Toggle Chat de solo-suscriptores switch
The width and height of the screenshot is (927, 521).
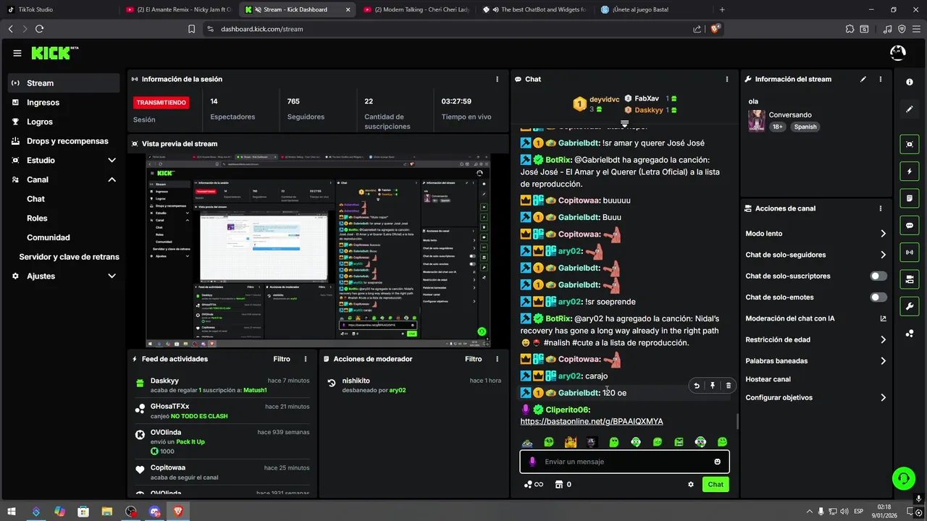[x=878, y=276]
